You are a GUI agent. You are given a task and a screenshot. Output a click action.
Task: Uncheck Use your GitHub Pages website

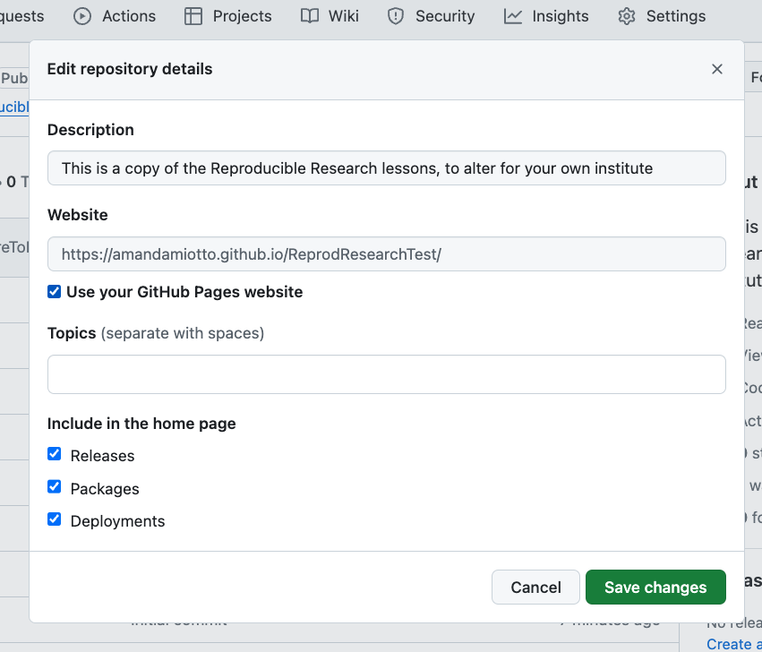55,291
